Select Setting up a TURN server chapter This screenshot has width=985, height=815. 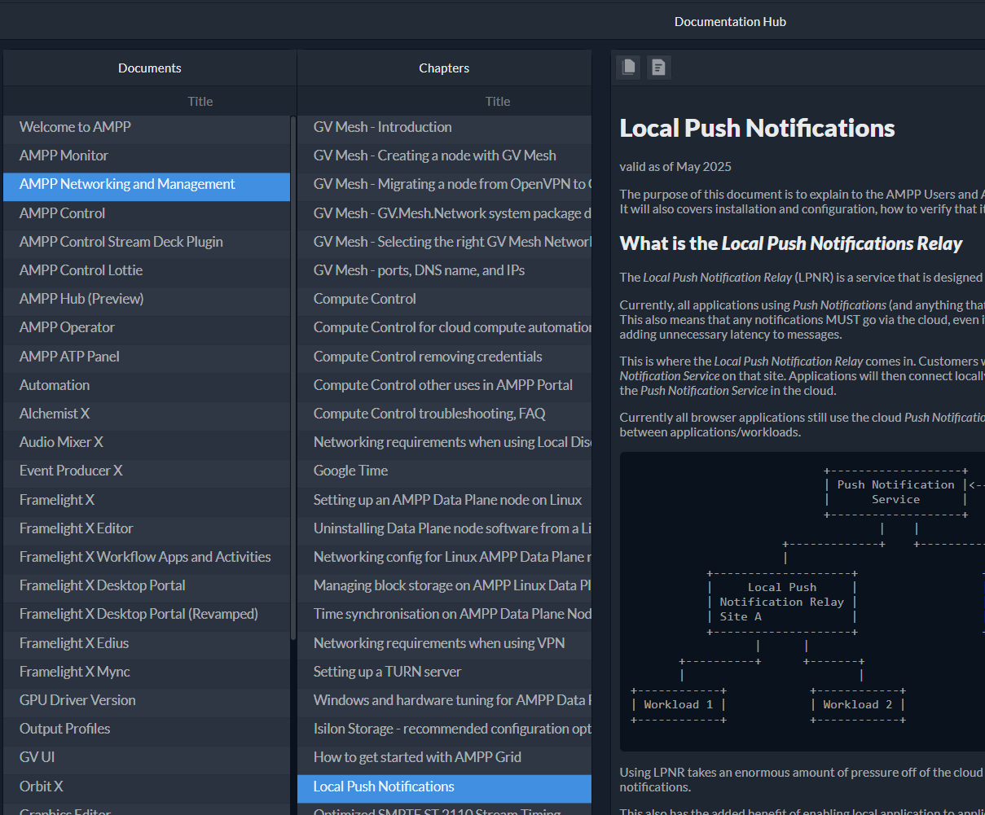tap(387, 672)
